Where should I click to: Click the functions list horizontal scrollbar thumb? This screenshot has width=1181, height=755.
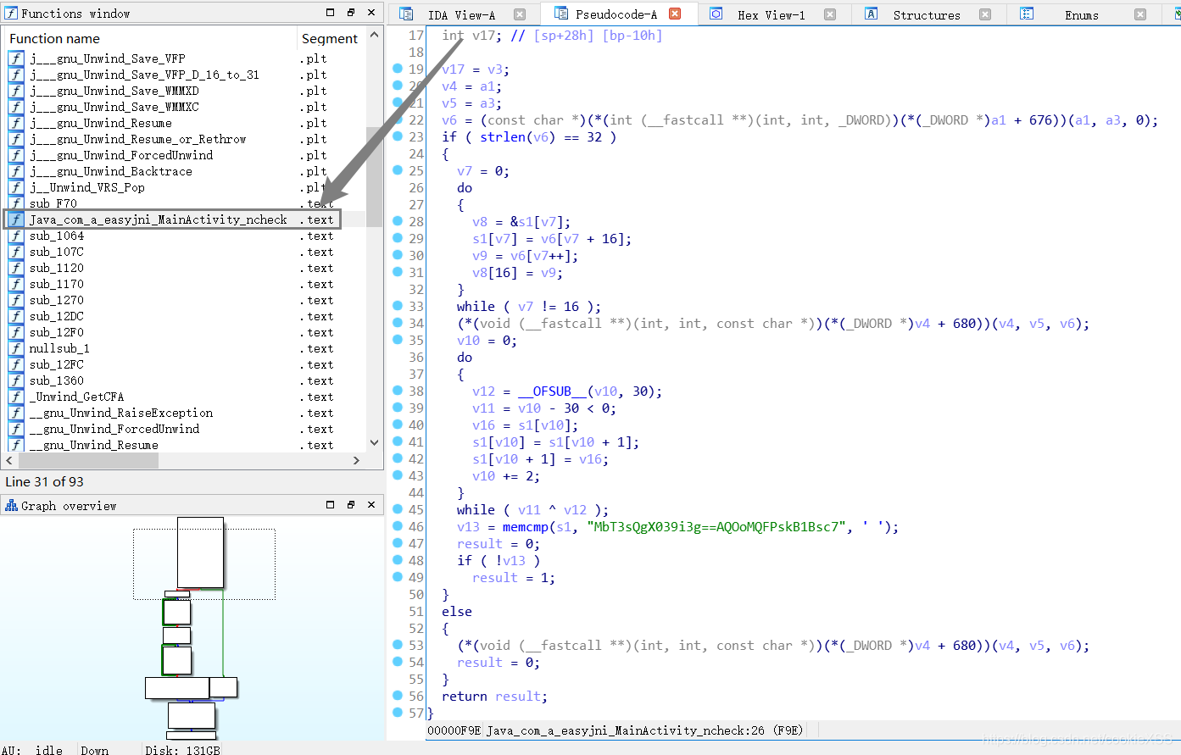tap(88, 460)
